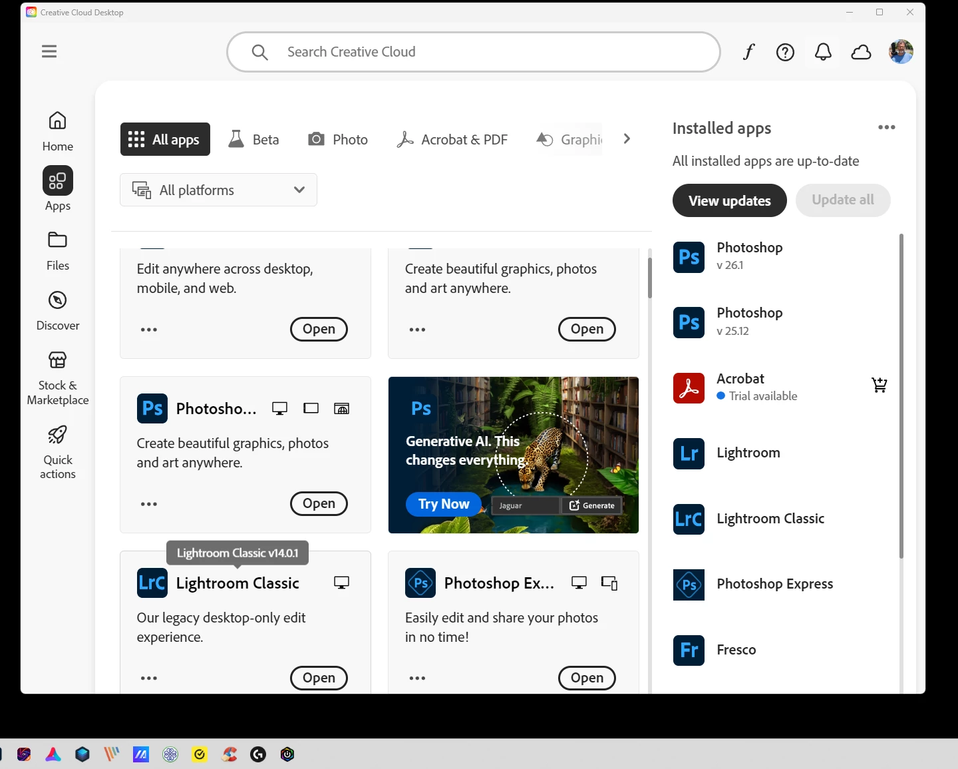
Task: Open the yellow checkmark app in taskbar
Action: pyautogui.click(x=200, y=754)
